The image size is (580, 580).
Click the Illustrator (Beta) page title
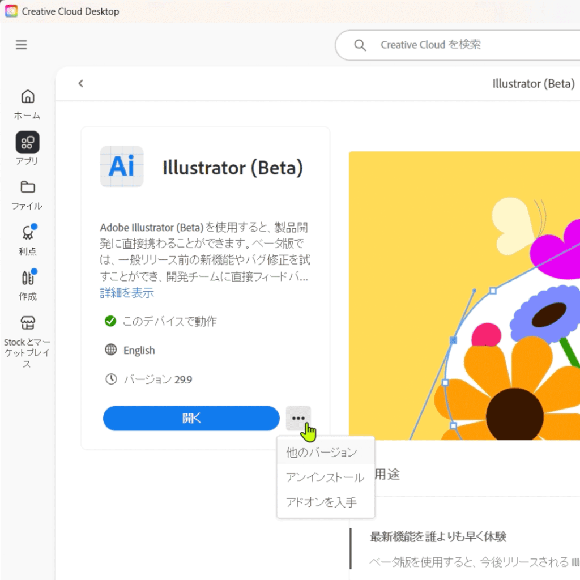click(534, 84)
